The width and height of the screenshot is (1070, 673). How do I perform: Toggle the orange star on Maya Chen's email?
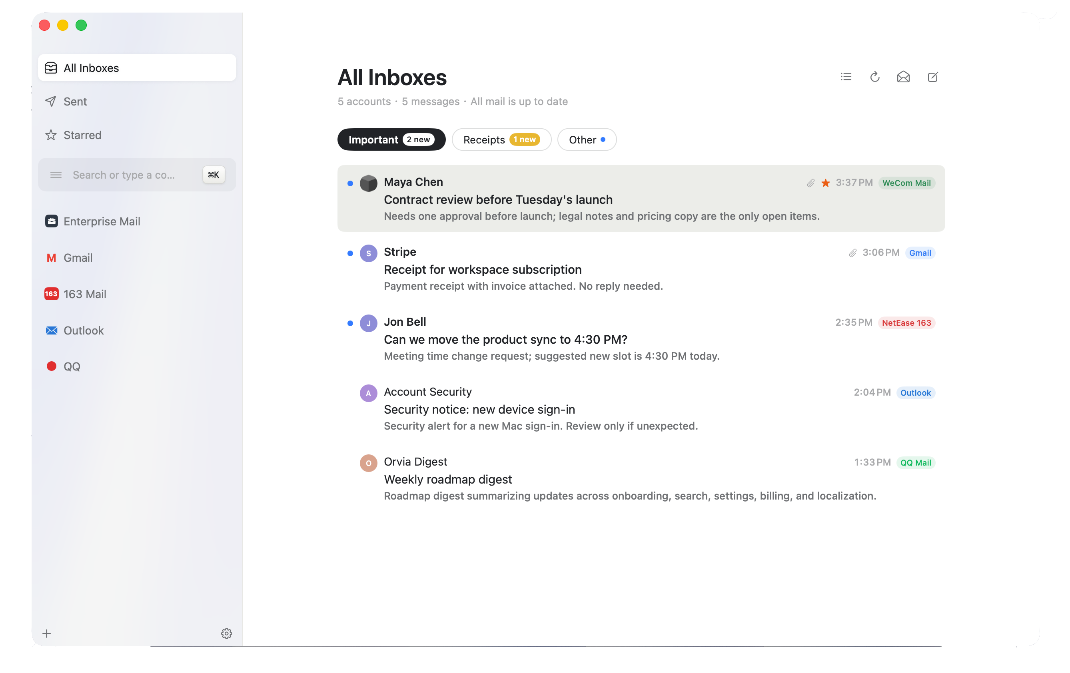click(826, 183)
